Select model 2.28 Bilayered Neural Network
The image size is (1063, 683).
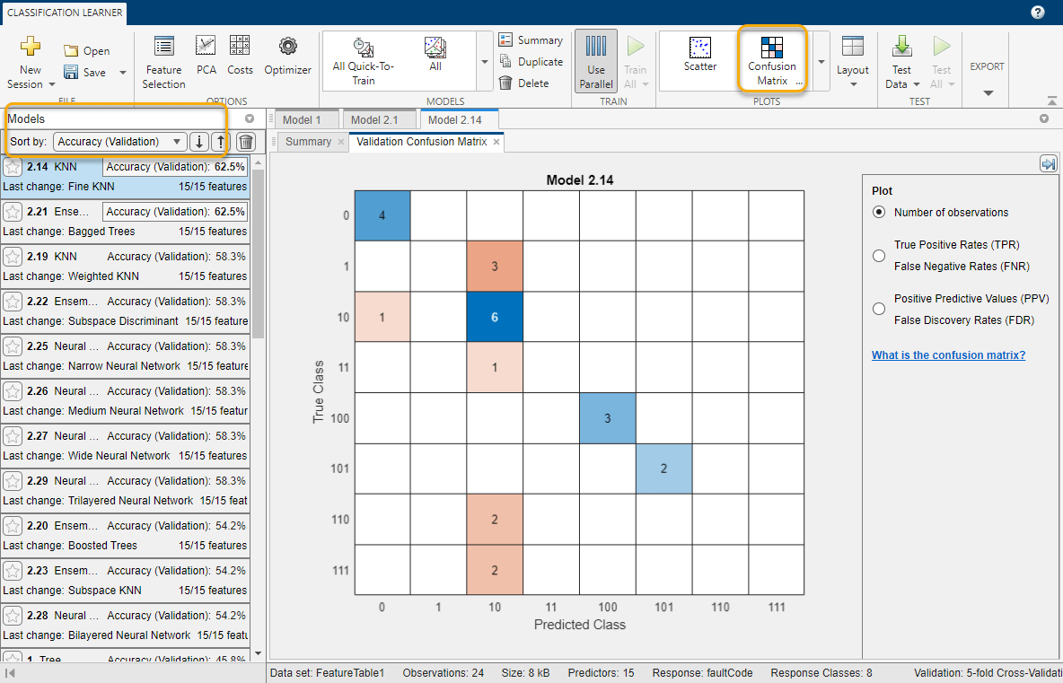[x=125, y=626]
